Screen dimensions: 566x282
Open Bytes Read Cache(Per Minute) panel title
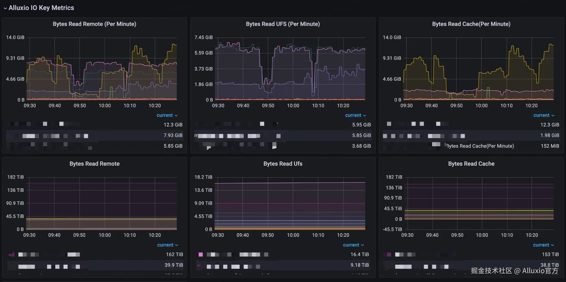point(471,24)
